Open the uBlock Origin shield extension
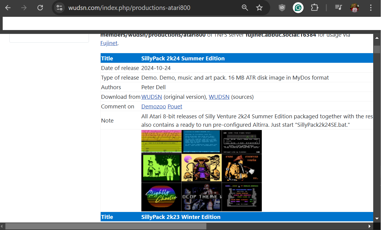Screen dimensions: 381x230 pos(282,8)
